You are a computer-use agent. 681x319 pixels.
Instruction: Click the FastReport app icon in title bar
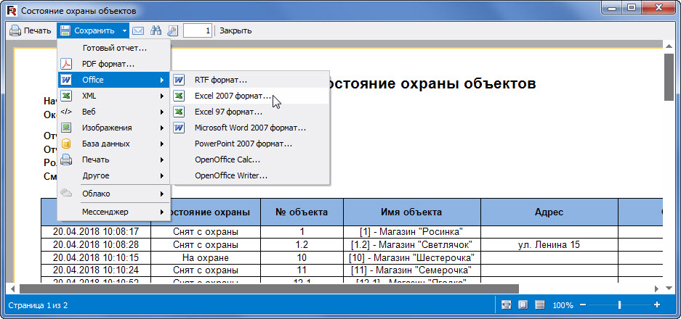12,10
